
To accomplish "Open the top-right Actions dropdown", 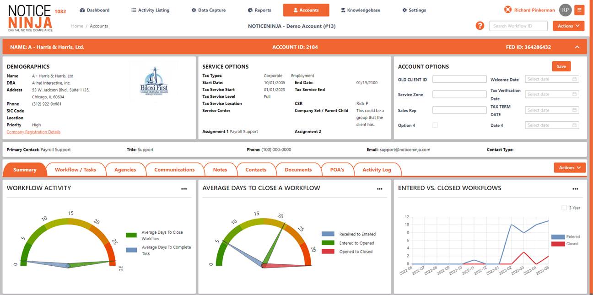I will (568, 26).
